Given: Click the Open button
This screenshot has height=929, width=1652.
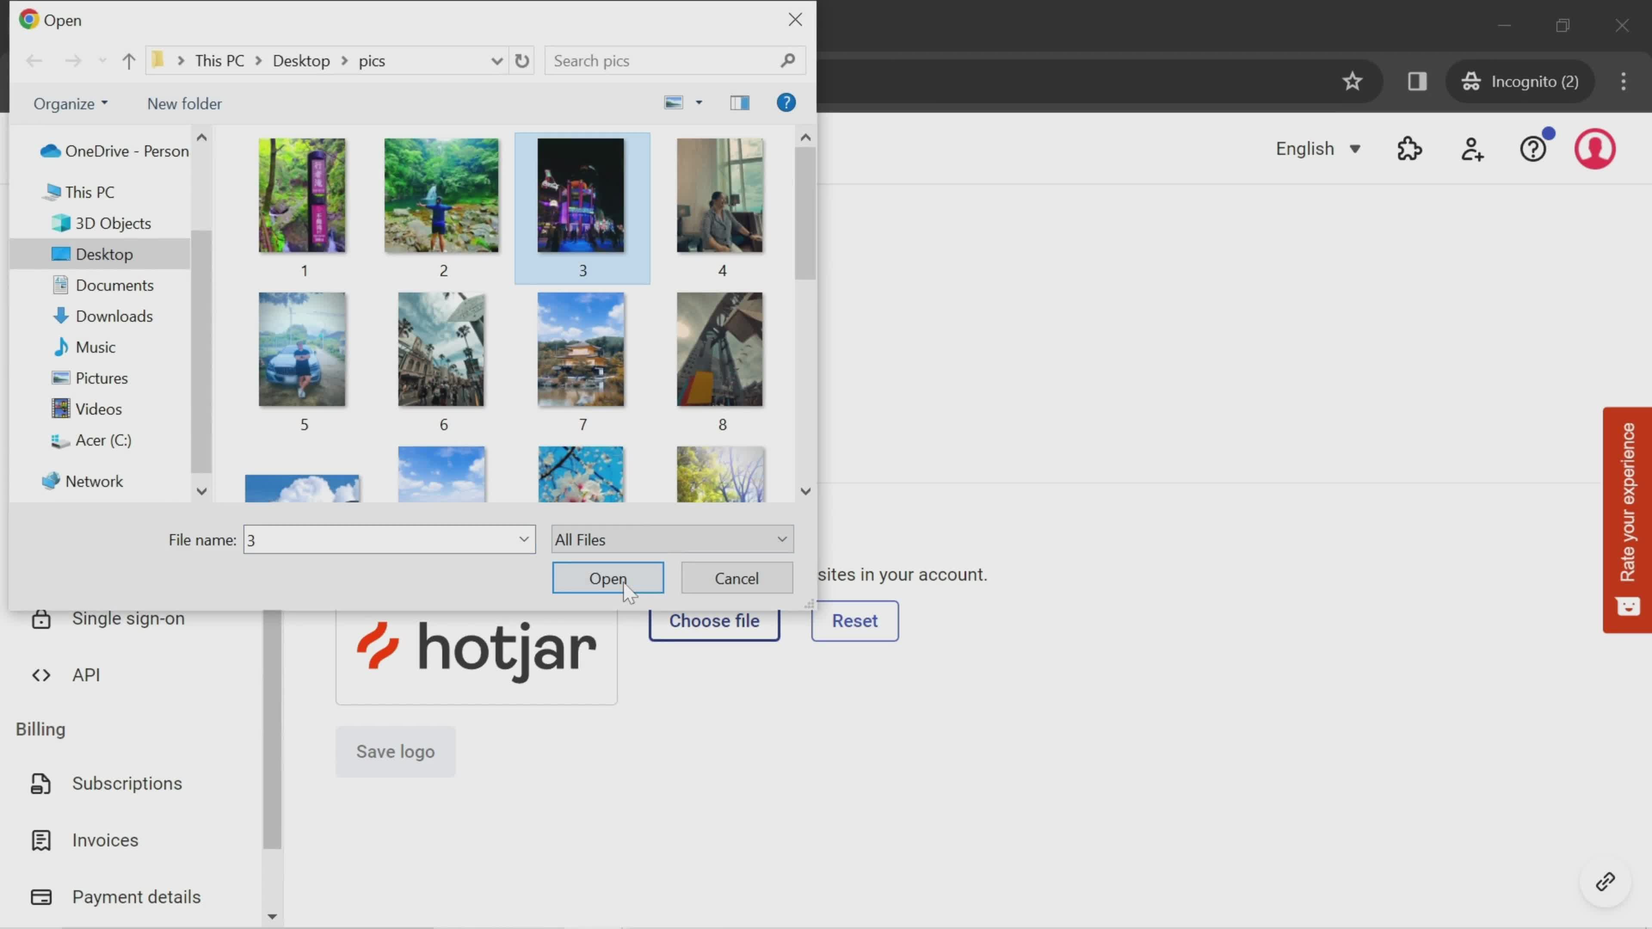Looking at the screenshot, I should (x=608, y=578).
